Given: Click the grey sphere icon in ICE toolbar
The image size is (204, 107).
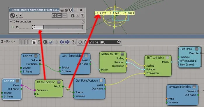Looking at the screenshot, I should pos(56,42).
